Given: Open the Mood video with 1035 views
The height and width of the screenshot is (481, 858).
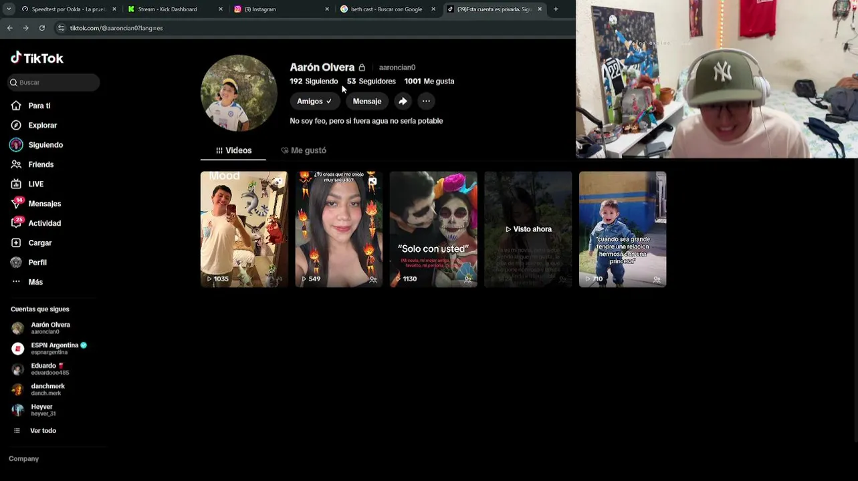Looking at the screenshot, I should pos(244,229).
